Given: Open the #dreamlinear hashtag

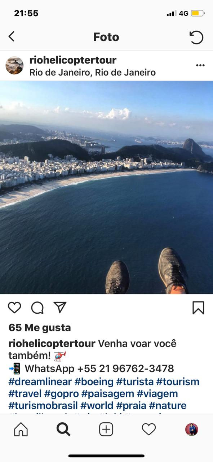Looking at the screenshot, I should point(40,382).
